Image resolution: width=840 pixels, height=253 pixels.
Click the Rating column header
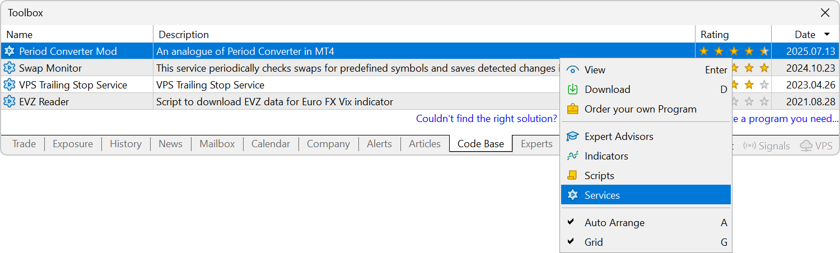pyautogui.click(x=715, y=35)
